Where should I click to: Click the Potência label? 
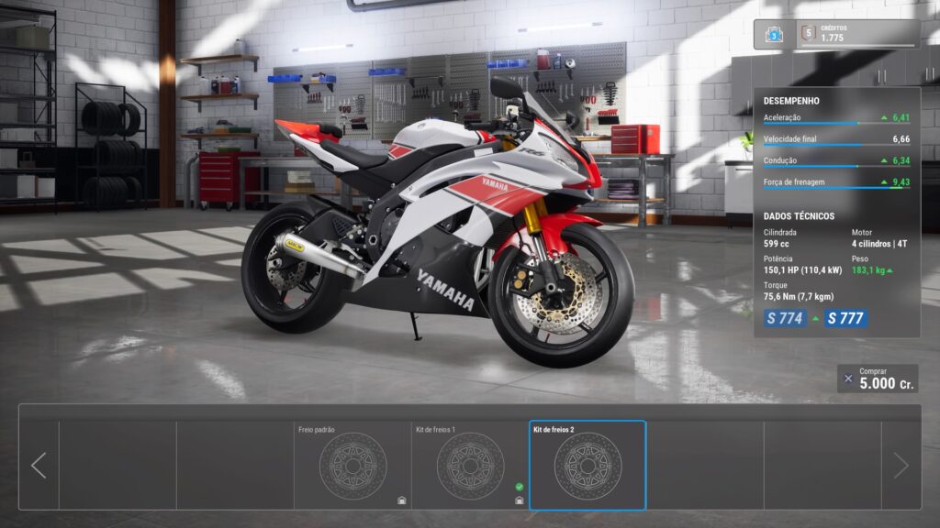click(x=778, y=258)
